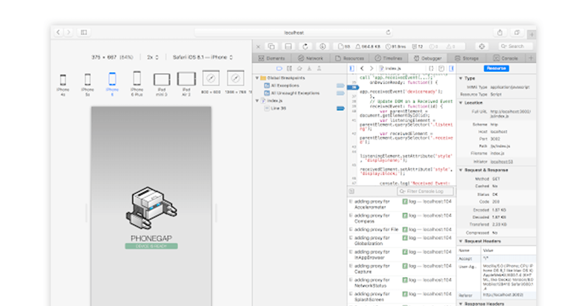Open source link for the Accelerometer log
The height and width of the screenshot is (306, 585).
point(431,201)
